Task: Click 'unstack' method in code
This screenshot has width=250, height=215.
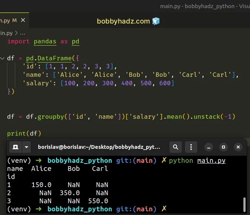Action: (x=207, y=117)
